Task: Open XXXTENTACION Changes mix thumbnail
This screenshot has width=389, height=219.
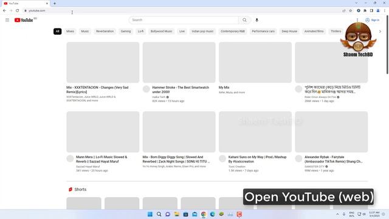Action: (x=103, y=62)
